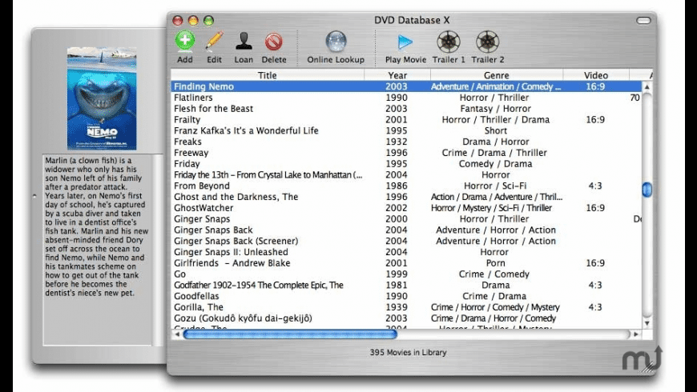Select the GhostWatcher row
This screenshot has width=697, height=392.
[x=406, y=208]
